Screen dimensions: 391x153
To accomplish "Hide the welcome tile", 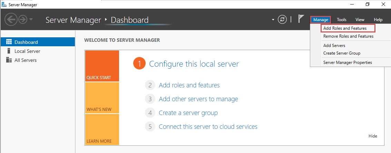I will [x=373, y=136].
